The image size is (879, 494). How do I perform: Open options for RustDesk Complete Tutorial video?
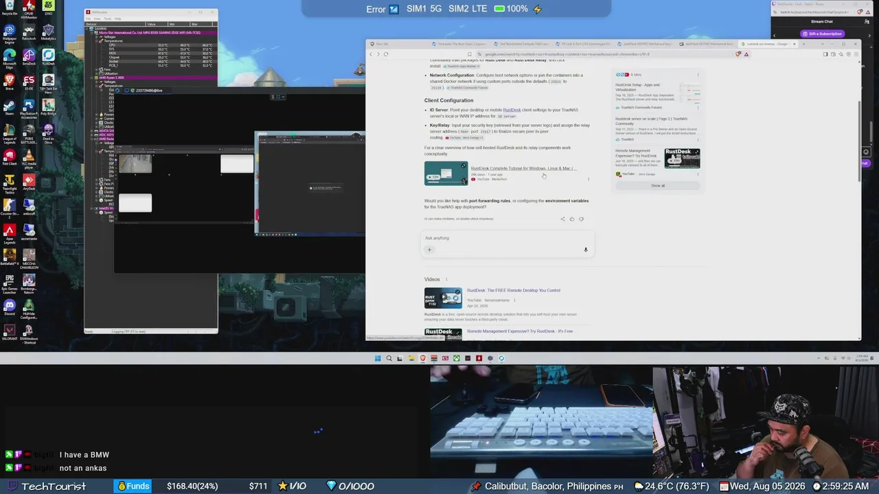point(589,179)
